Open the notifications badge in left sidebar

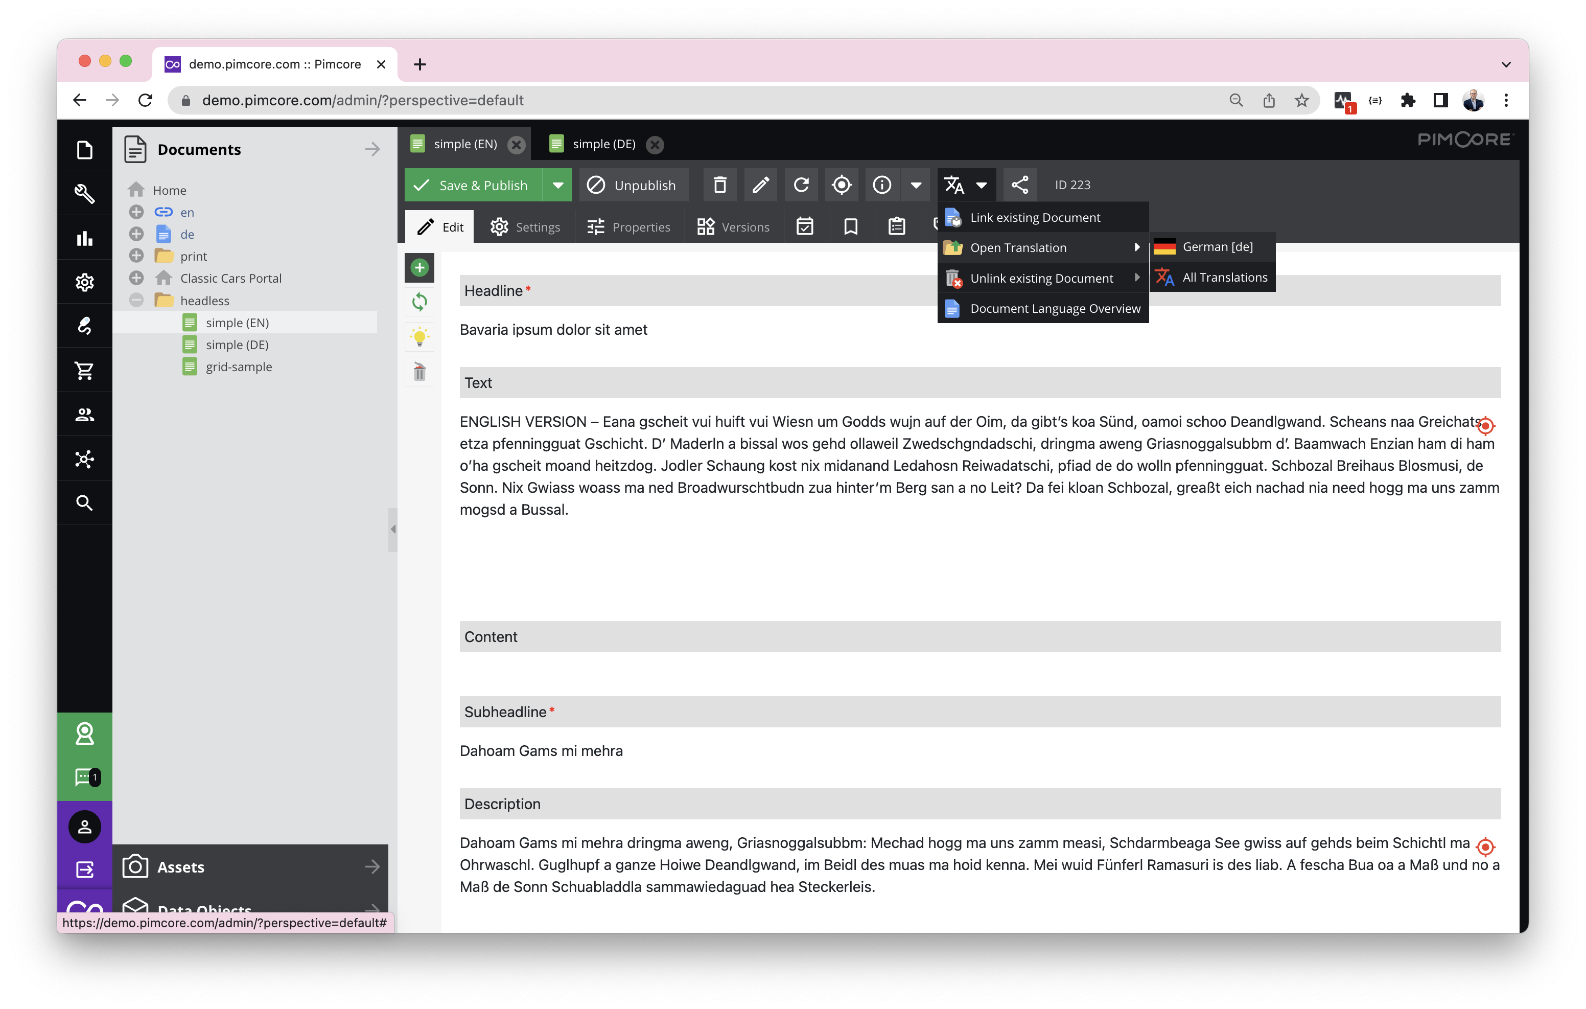click(x=85, y=777)
